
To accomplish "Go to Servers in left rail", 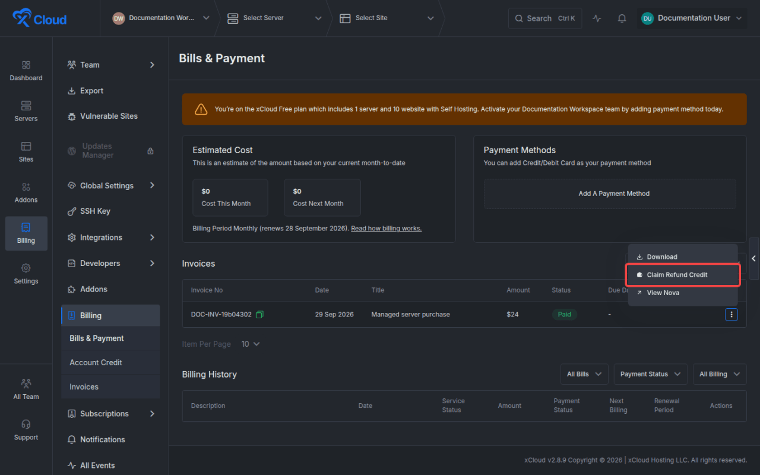I will (26, 111).
